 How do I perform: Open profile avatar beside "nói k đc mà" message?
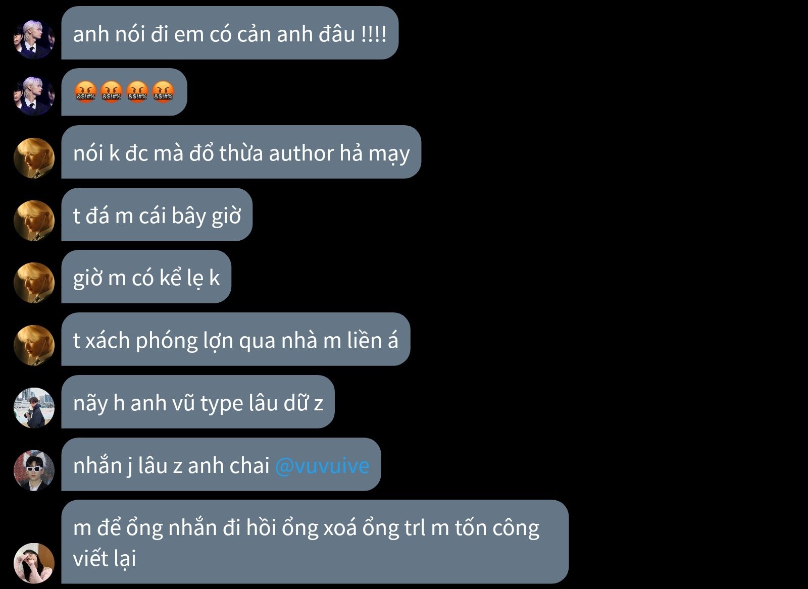point(34,158)
